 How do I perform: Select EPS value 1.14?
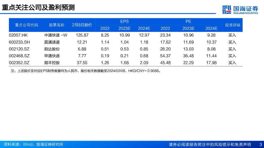pyautogui.click(x=105, y=42)
